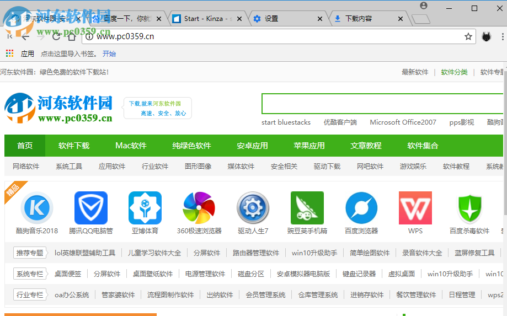Open the user profile avatar icon

(424, 6)
